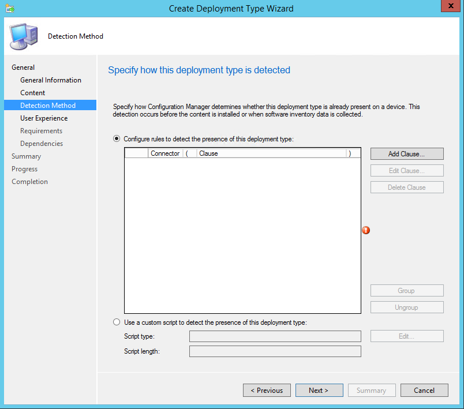Open the Add Clause dialog
The width and height of the screenshot is (464, 409).
click(407, 154)
